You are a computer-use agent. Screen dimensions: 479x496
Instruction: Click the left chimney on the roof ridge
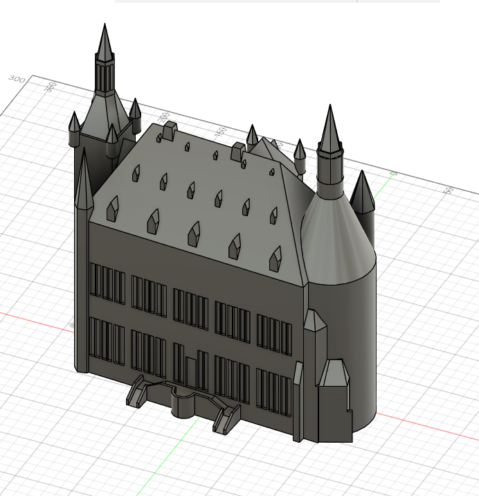(x=170, y=130)
